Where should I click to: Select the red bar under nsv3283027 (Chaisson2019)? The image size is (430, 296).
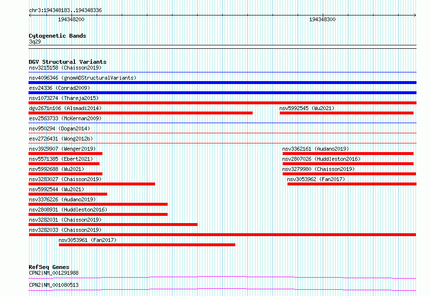tap(92, 184)
